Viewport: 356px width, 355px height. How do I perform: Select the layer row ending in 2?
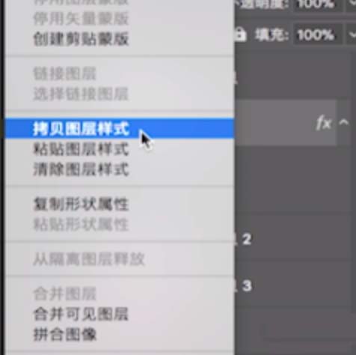tap(295, 239)
